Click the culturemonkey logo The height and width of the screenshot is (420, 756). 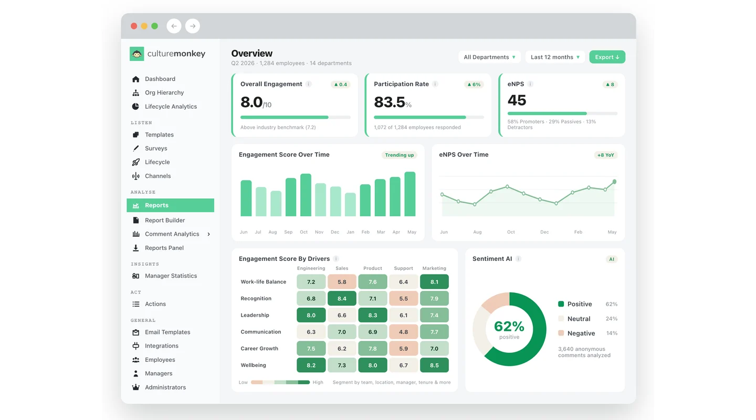[x=167, y=54]
